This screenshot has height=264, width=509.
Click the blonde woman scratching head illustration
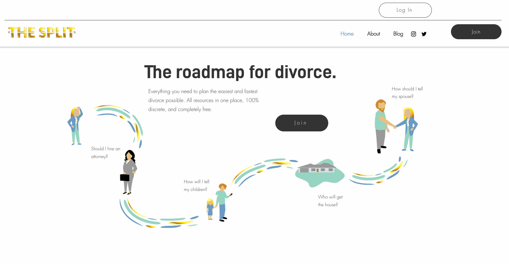pos(75,126)
